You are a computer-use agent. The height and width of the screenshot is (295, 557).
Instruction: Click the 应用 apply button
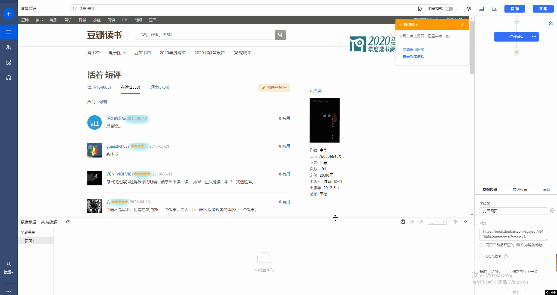tap(516, 292)
